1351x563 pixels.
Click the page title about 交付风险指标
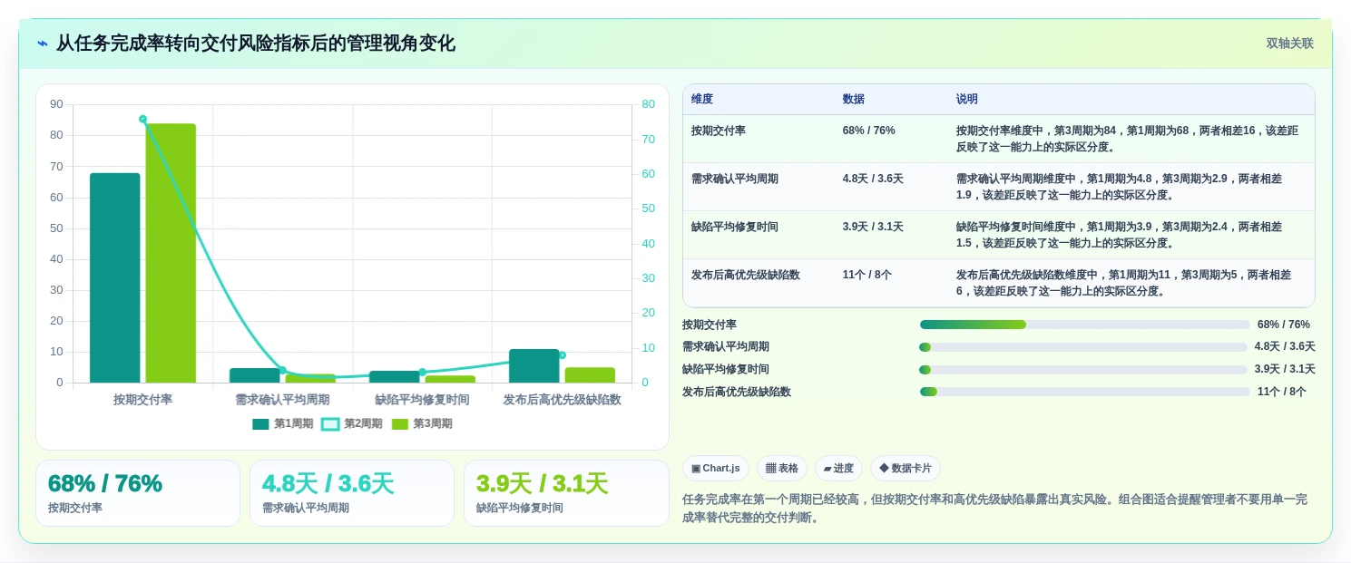pos(256,44)
